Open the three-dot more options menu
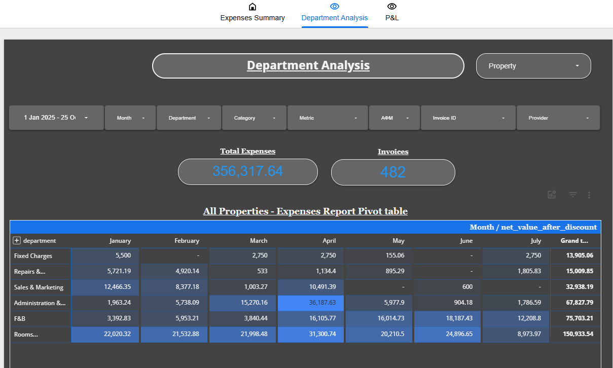 [589, 195]
